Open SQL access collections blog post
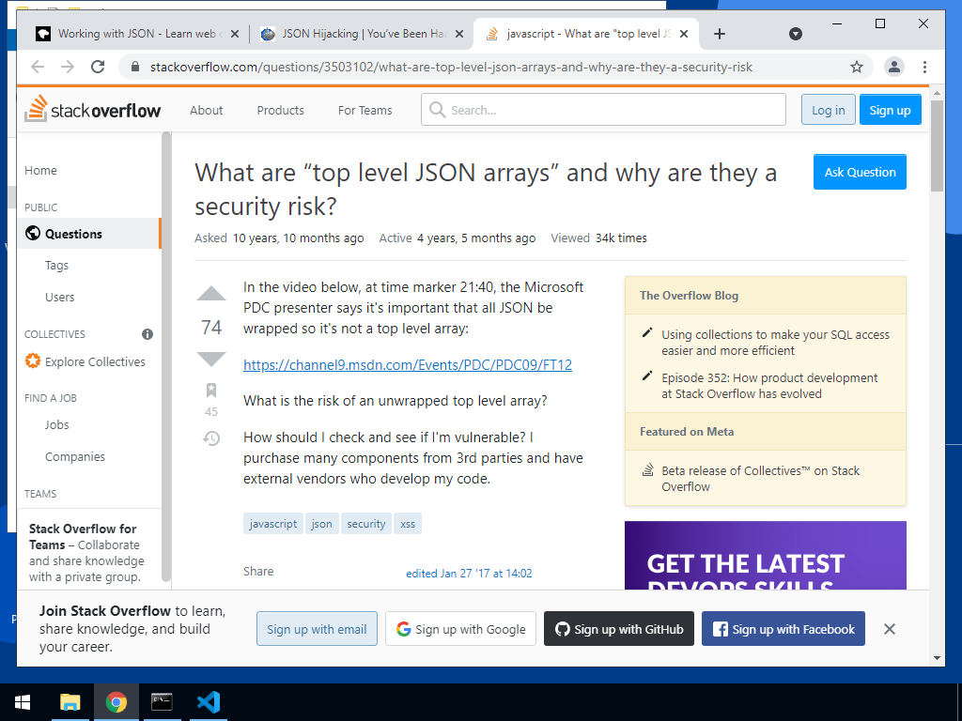Viewport: 962px width, 721px height. click(x=775, y=343)
